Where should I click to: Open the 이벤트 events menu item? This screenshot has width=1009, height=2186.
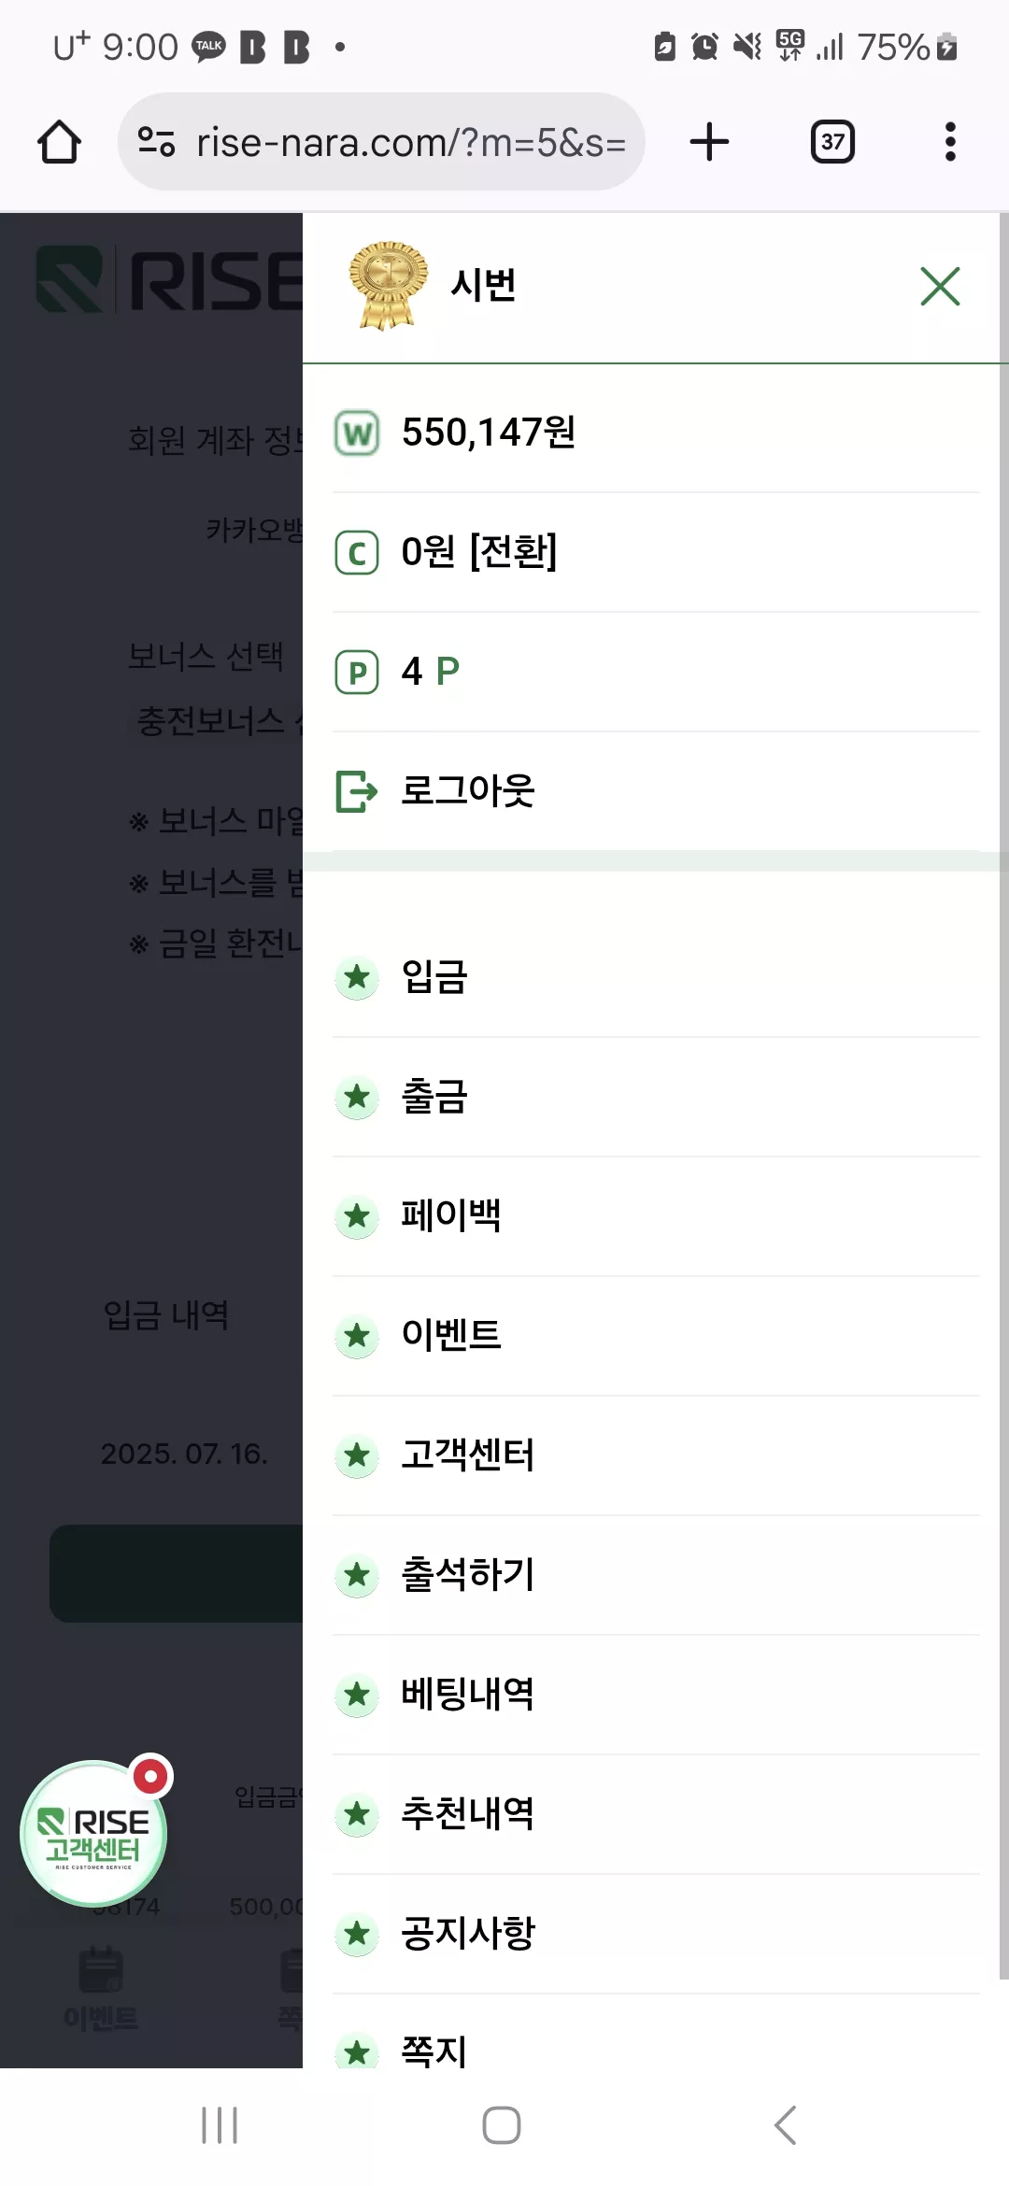click(656, 1336)
